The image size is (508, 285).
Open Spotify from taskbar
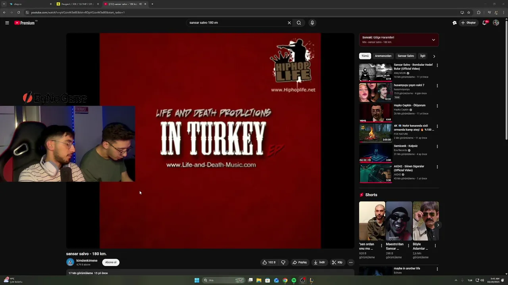(294, 280)
